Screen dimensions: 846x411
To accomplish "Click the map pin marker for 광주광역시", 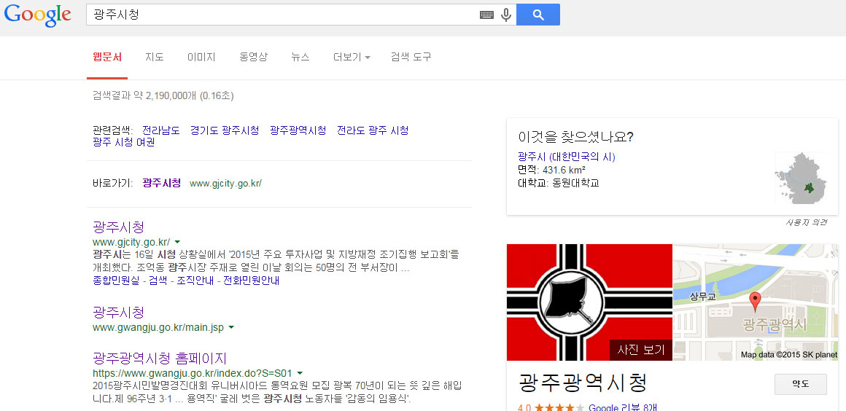I will pyautogui.click(x=756, y=301).
